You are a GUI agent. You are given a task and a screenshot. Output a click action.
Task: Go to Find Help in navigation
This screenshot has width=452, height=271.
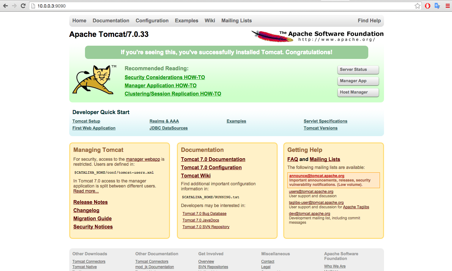tap(369, 20)
